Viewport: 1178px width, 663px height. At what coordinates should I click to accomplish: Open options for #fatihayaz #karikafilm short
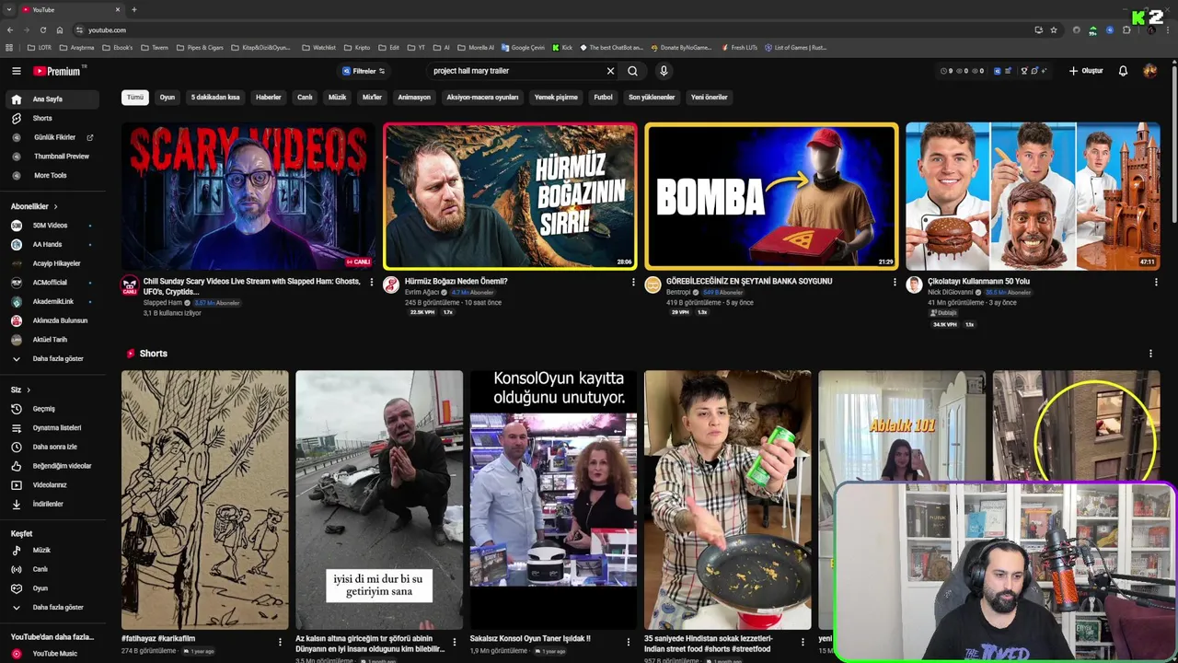(280, 642)
